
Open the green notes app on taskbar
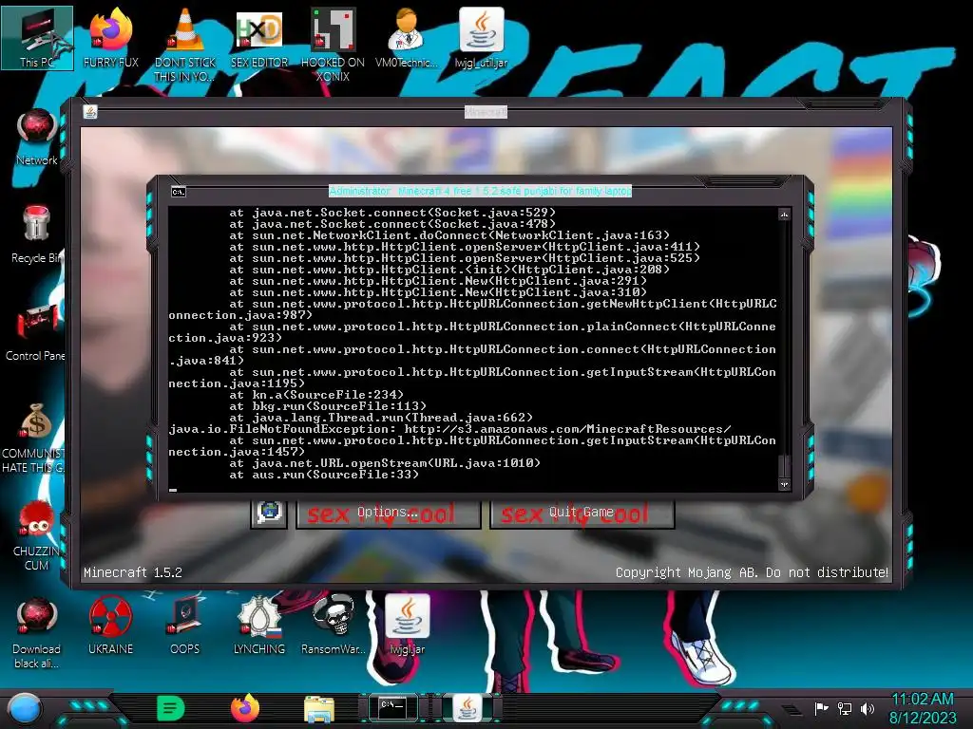(x=171, y=708)
